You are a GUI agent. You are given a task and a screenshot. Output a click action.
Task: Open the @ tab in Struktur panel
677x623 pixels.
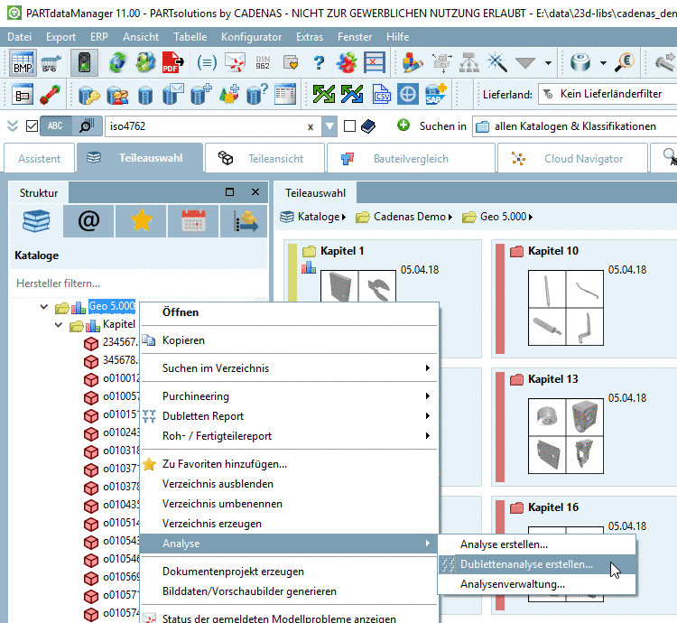[x=88, y=221]
